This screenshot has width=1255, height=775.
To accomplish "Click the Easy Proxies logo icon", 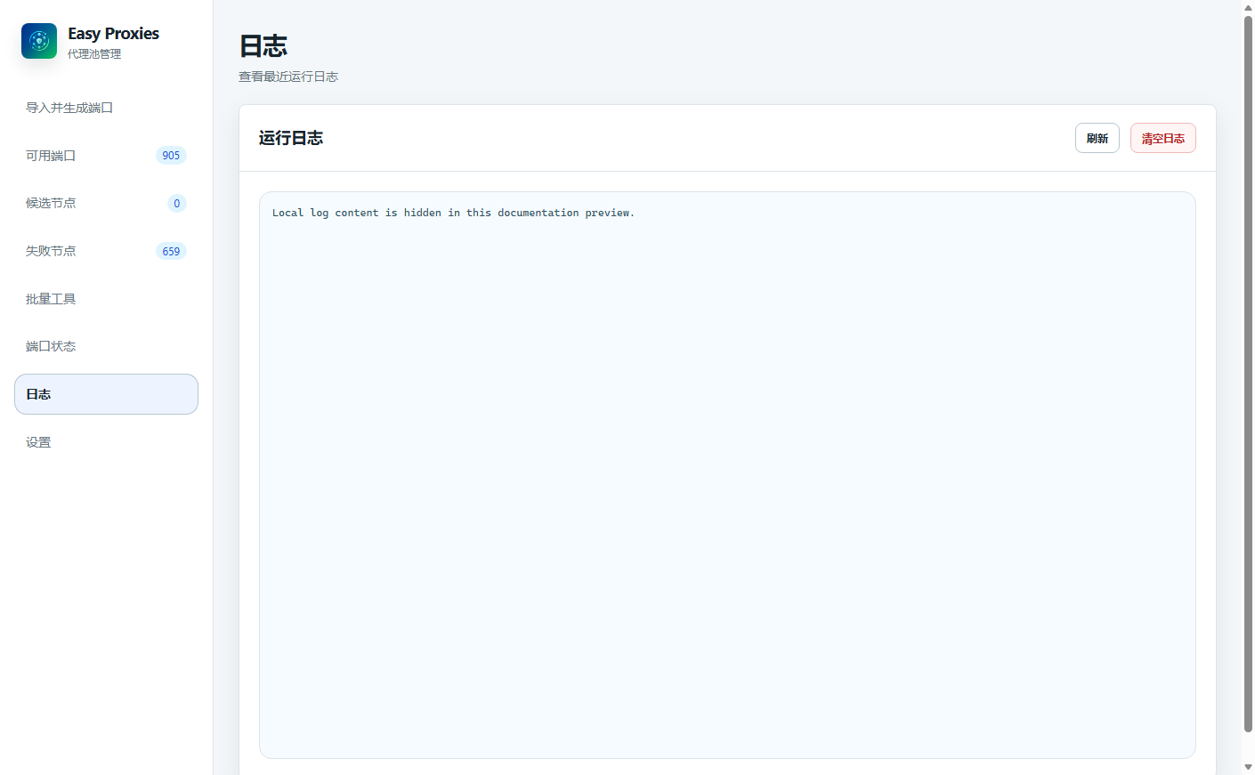I will click(x=39, y=41).
